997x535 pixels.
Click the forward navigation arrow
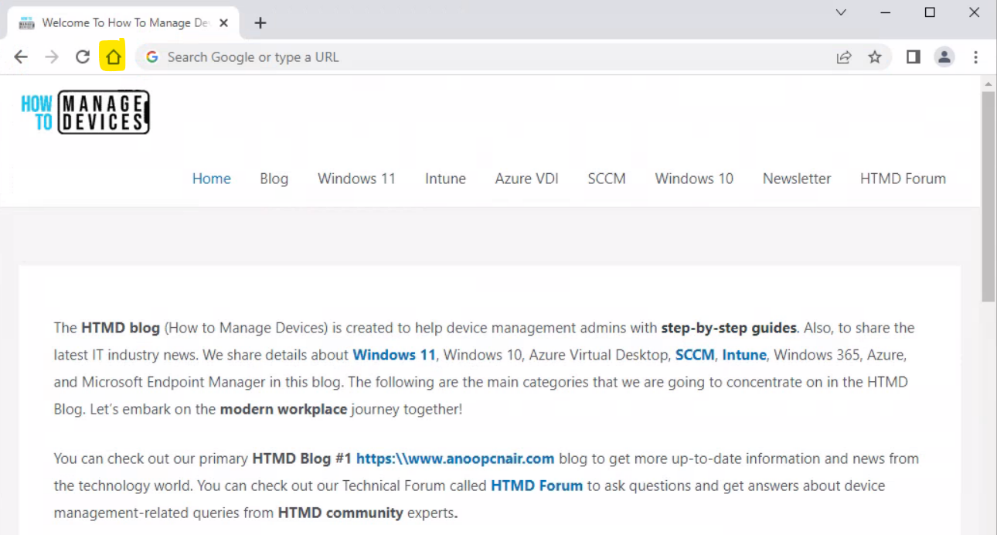[x=52, y=57]
